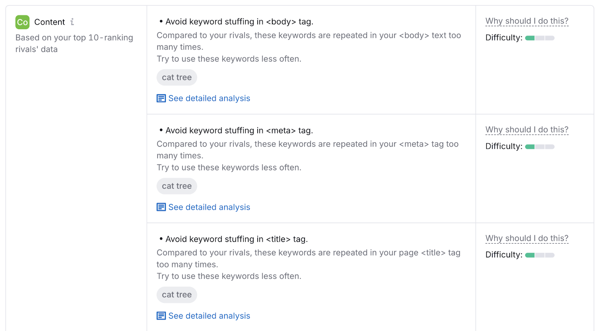Click the difficulty bar for title tag recommendation
600x331 pixels.
[x=539, y=255]
